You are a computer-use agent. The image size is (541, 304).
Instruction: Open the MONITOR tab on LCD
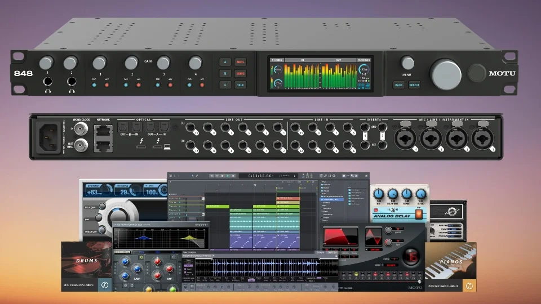click(x=363, y=60)
